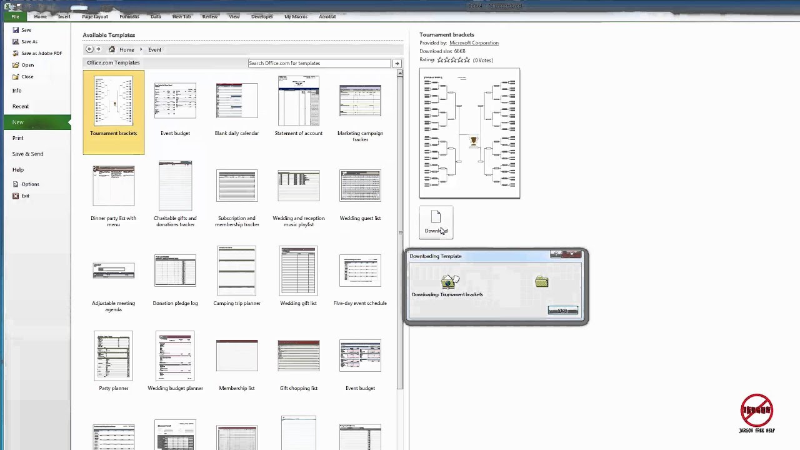
Task: Click the Save icon in File menu
Action: (x=16, y=30)
